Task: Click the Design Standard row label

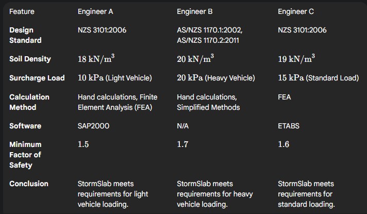Action: pyautogui.click(x=25, y=35)
